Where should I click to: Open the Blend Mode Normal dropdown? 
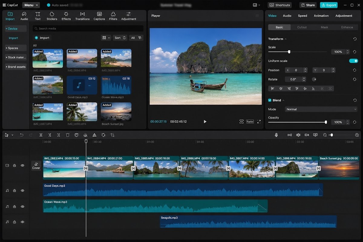321,109
